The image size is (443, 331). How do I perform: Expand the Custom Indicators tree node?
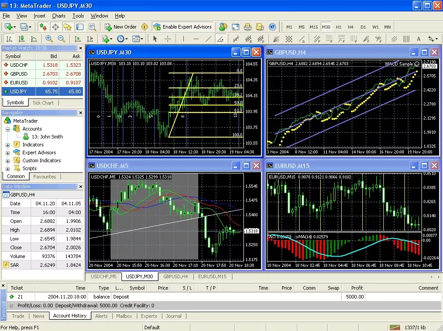coord(7,161)
